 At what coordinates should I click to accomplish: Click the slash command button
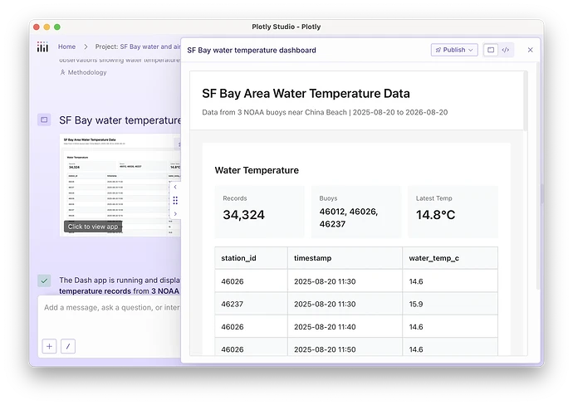(x=68, y=346)
